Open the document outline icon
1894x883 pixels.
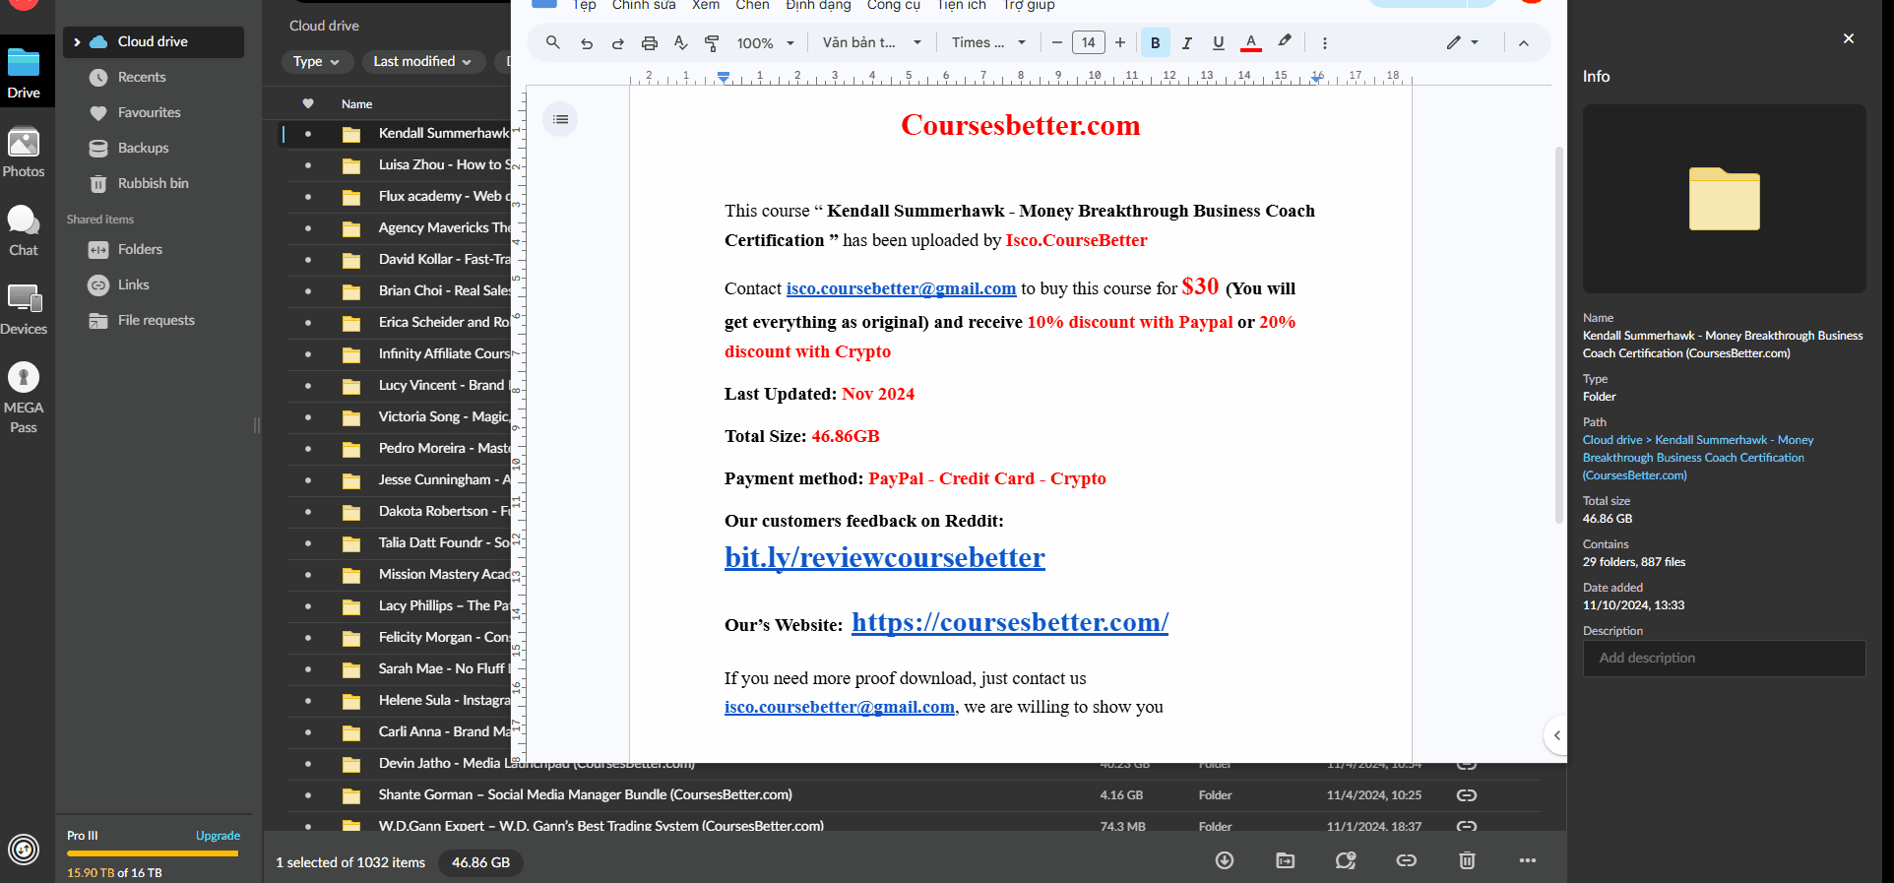pyautogui.click(x=560, y=119)
